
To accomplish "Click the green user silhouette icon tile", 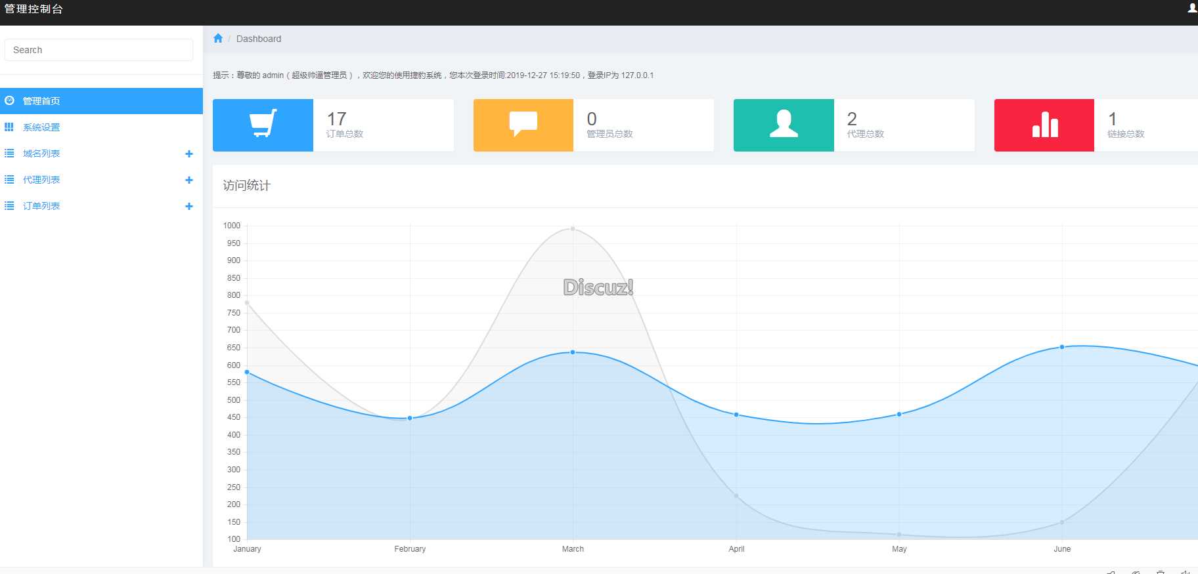I will pyautogui.click(x=784, y=125).
